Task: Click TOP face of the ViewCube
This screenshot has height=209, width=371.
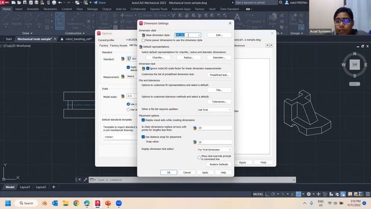Action: [354, 64]
